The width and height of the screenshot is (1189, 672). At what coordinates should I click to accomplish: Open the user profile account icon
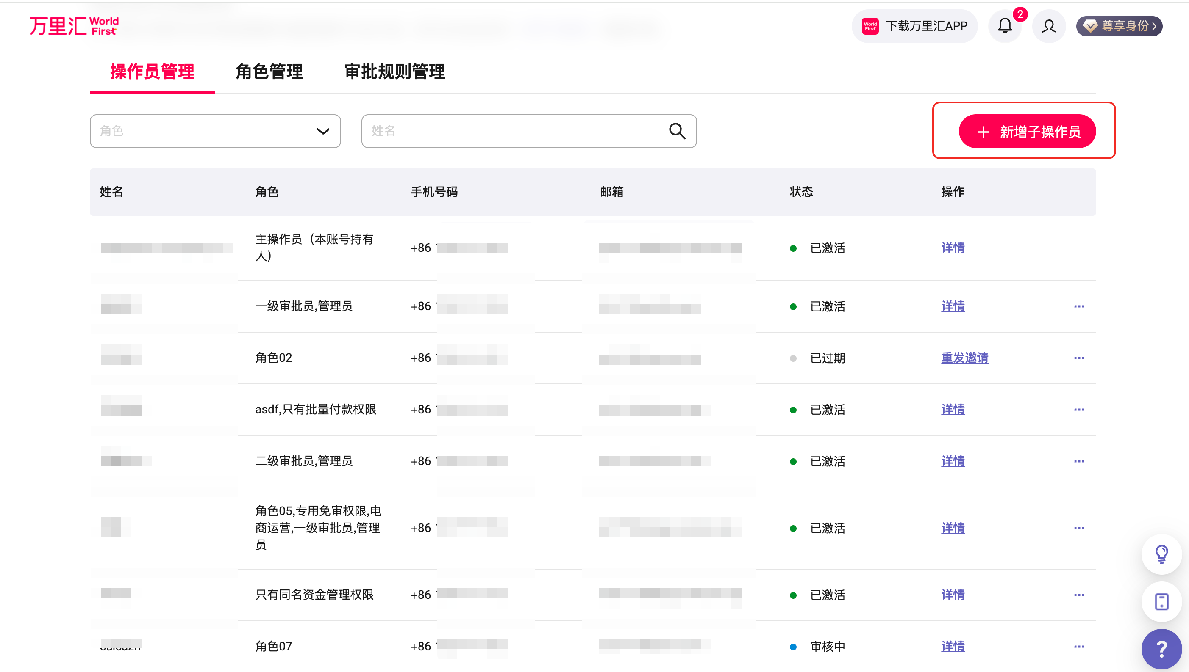1048,26
